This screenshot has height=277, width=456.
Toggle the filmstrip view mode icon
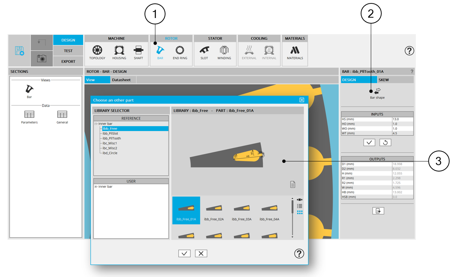(299, 200)
